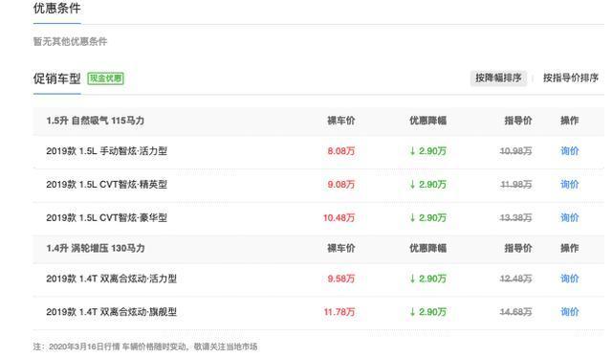Sort by 按指导价排序 guide price

571,78
